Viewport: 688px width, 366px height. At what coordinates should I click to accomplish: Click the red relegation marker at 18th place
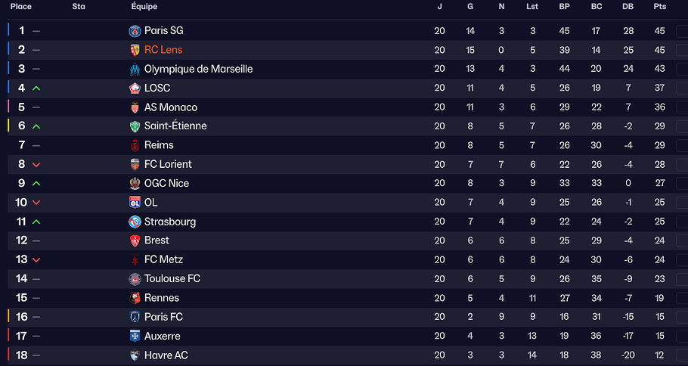(8, 355)
